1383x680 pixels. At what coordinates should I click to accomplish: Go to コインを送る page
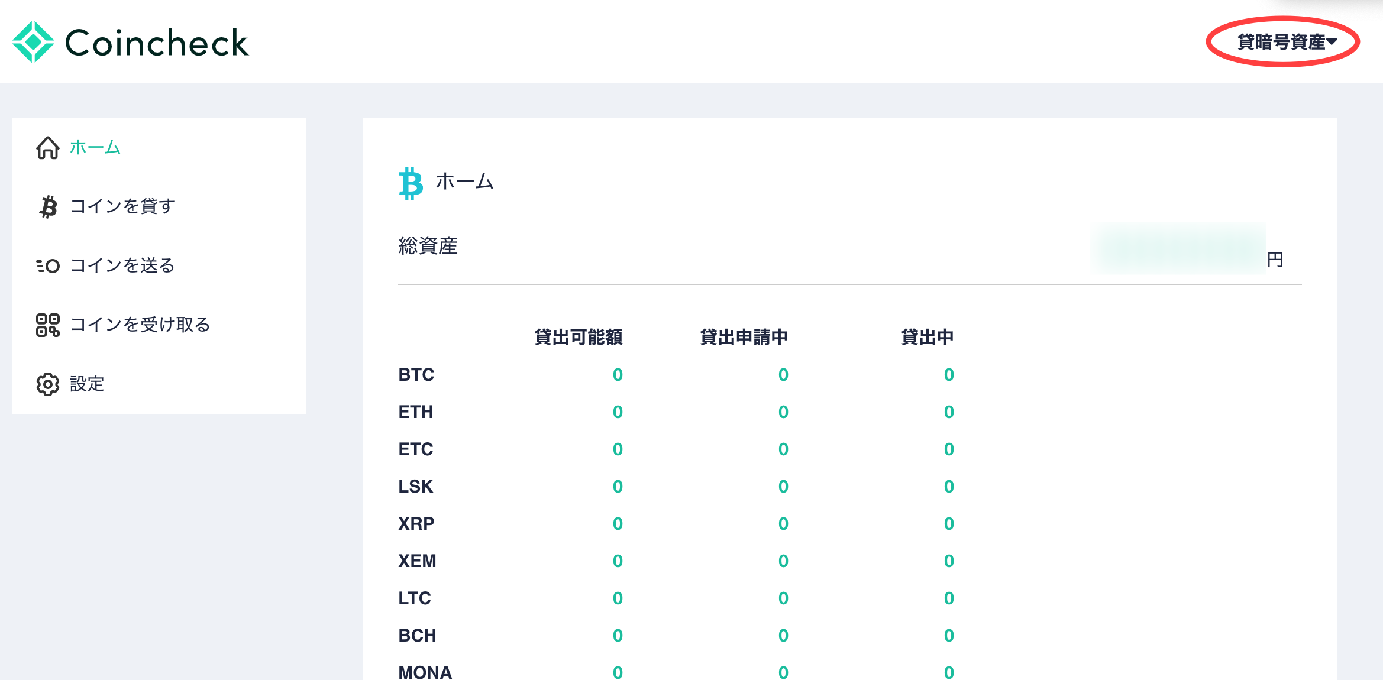point(122,265)
